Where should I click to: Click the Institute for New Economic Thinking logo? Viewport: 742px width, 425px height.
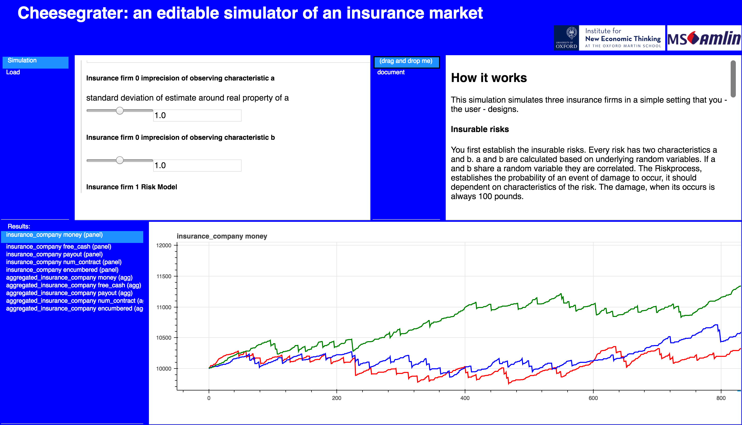[x=622, y=38]
